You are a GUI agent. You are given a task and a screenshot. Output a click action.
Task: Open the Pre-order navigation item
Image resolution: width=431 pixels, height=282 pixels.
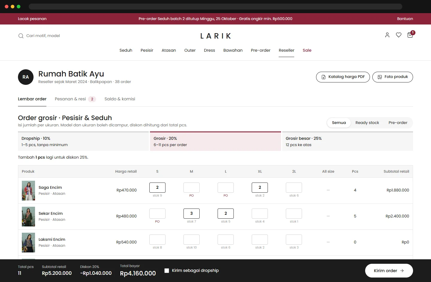261,50
